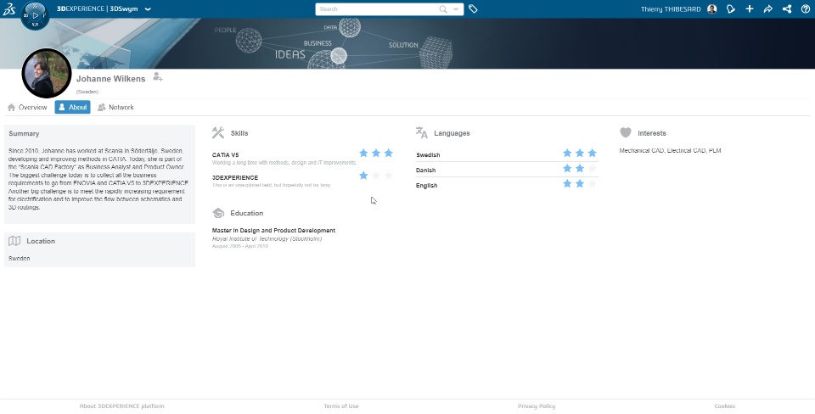Click the share arrow icon

[x=768, y=8]
